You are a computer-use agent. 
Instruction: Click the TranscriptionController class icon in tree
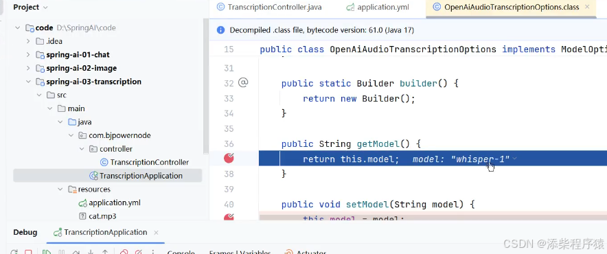[104, 162]
